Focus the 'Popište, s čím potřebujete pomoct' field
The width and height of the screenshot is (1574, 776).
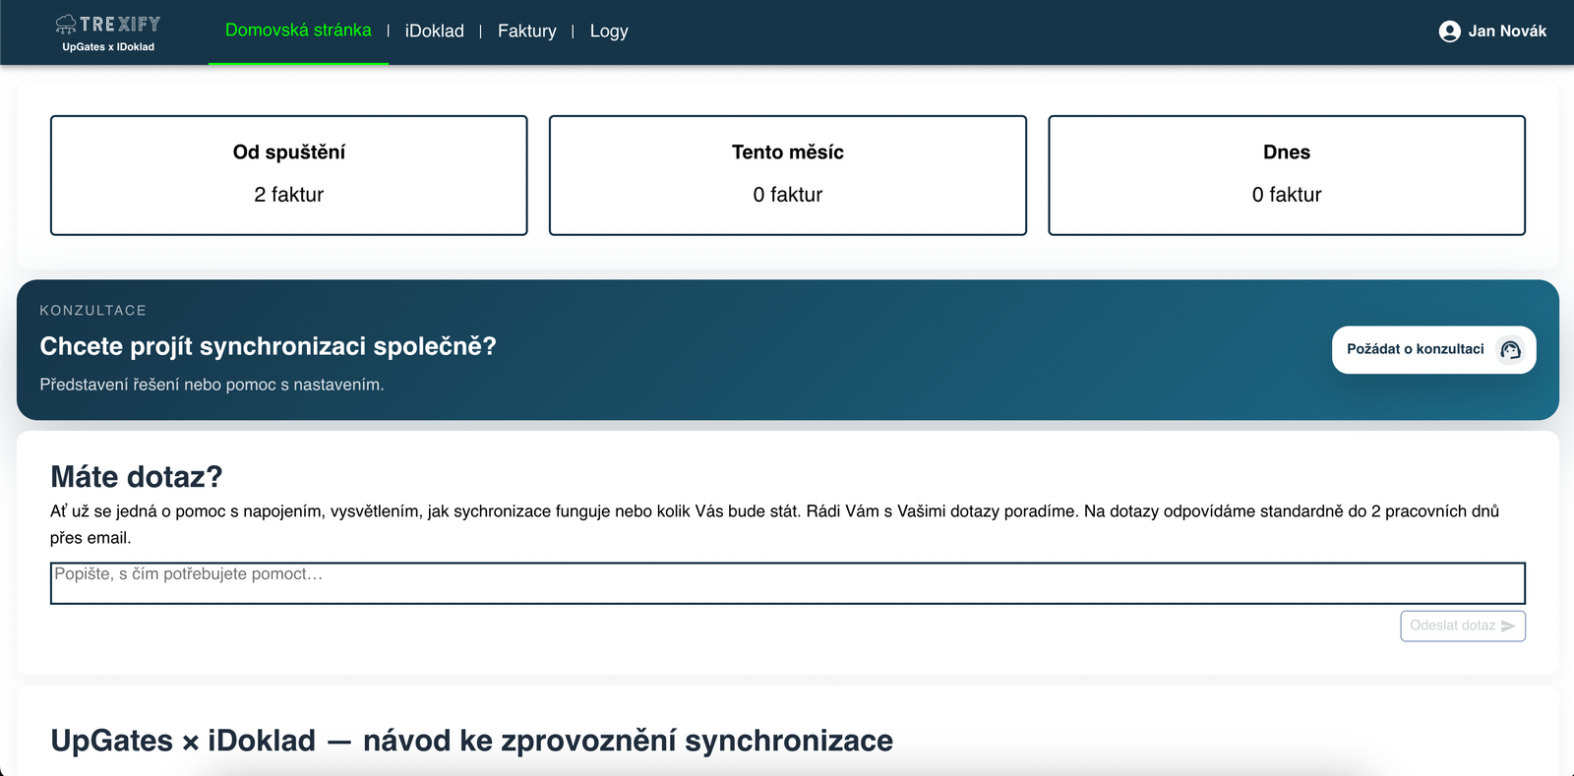[x=787, y=583]
